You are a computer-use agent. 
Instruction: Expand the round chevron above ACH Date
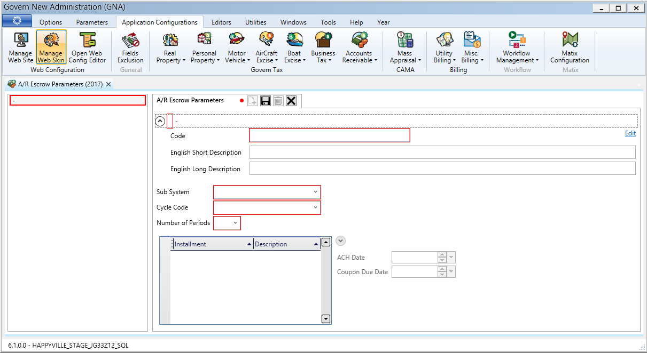coord(341,242)
